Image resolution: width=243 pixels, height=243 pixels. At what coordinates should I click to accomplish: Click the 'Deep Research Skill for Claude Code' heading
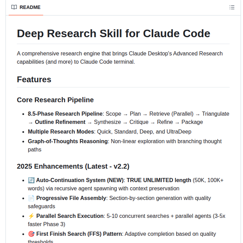(x=114, y=33)
